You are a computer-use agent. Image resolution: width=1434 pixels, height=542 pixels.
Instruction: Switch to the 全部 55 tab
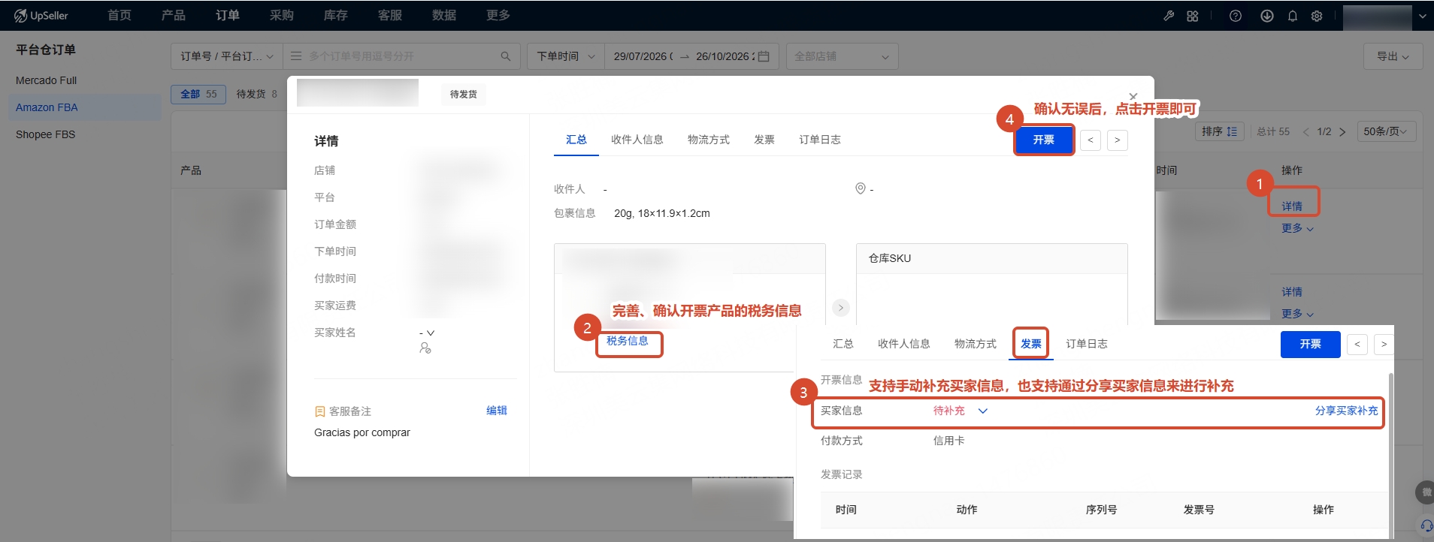point(198,94)
